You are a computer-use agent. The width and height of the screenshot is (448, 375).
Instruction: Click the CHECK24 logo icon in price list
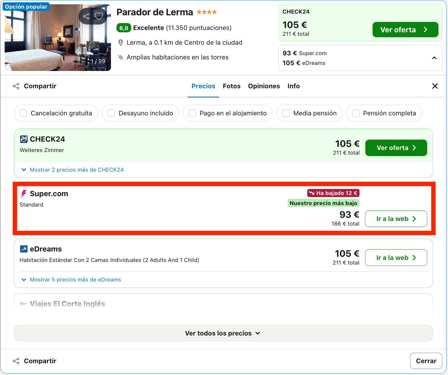click(x=24, y=139)
